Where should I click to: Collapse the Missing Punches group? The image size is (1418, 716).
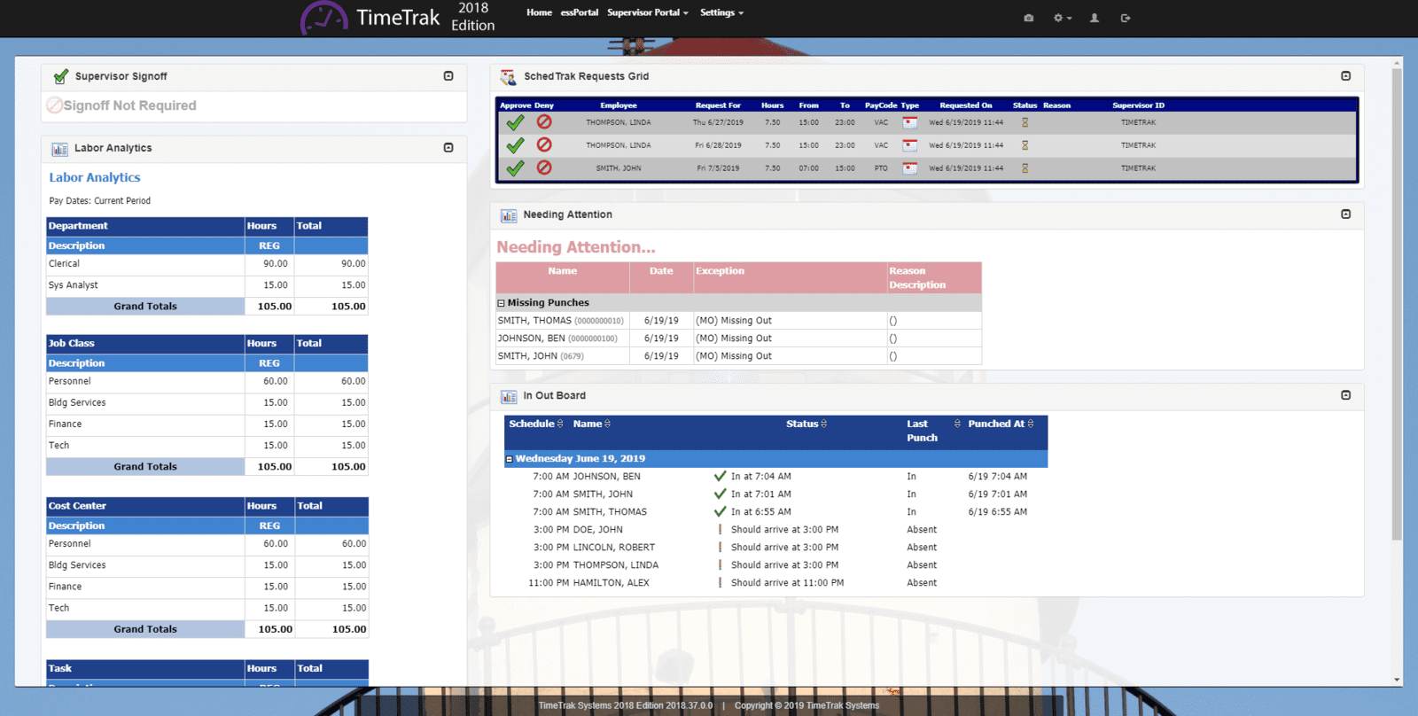coord(501,303)
